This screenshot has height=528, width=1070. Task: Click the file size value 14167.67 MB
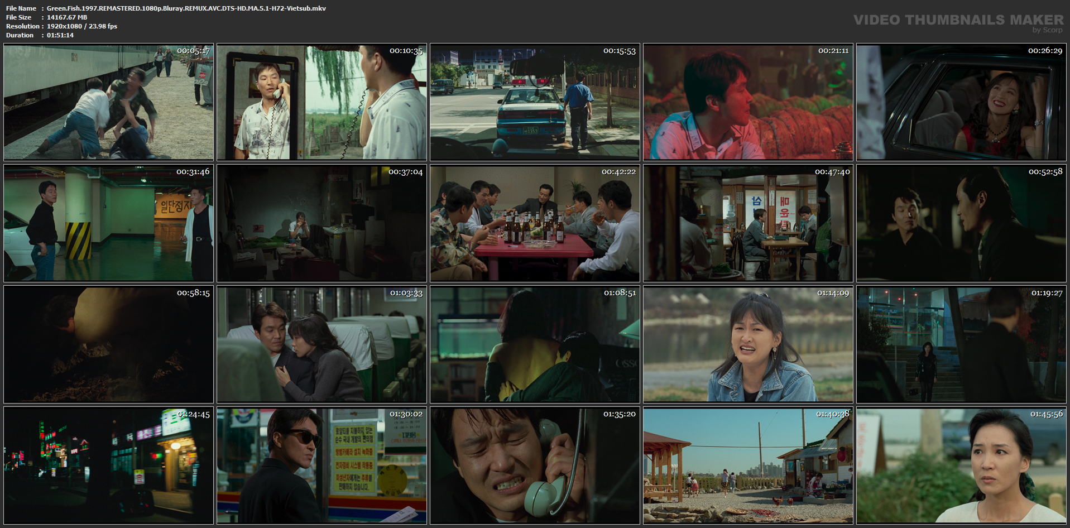coord(67,17)
